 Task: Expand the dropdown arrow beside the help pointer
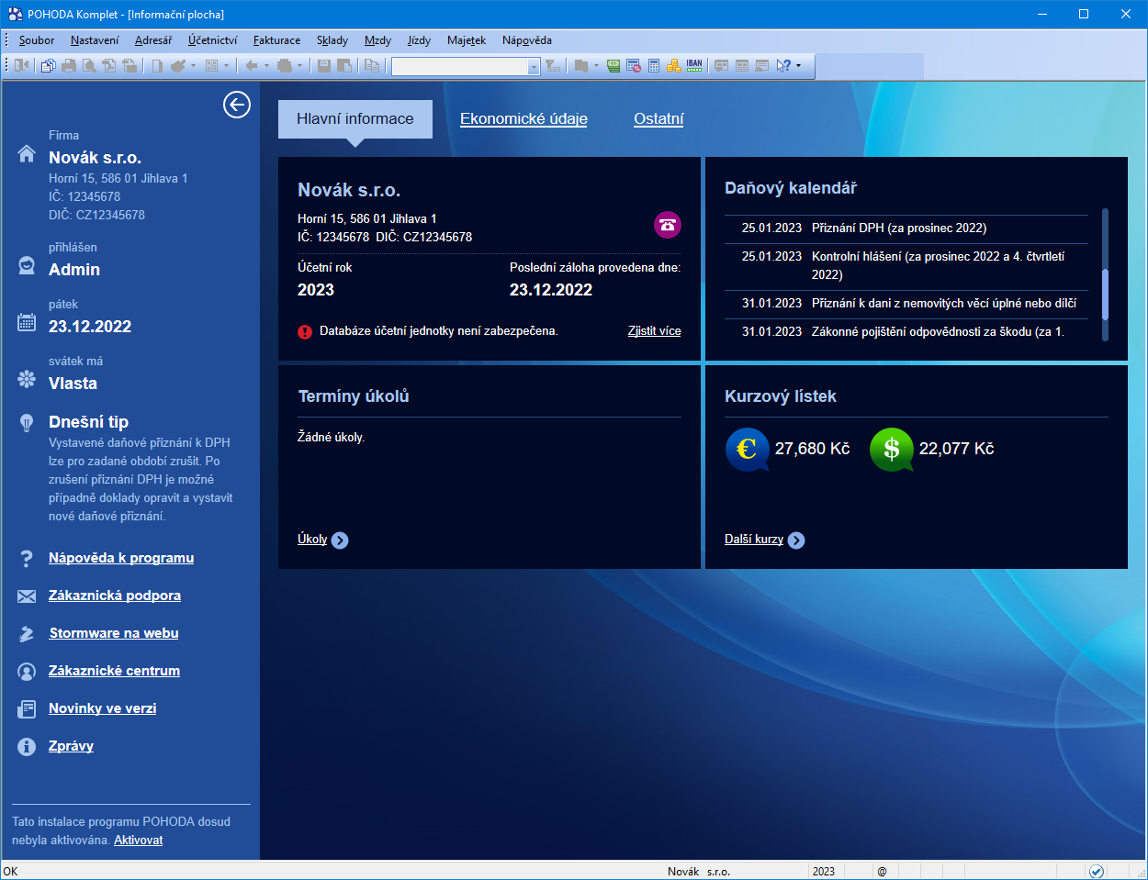798,65
